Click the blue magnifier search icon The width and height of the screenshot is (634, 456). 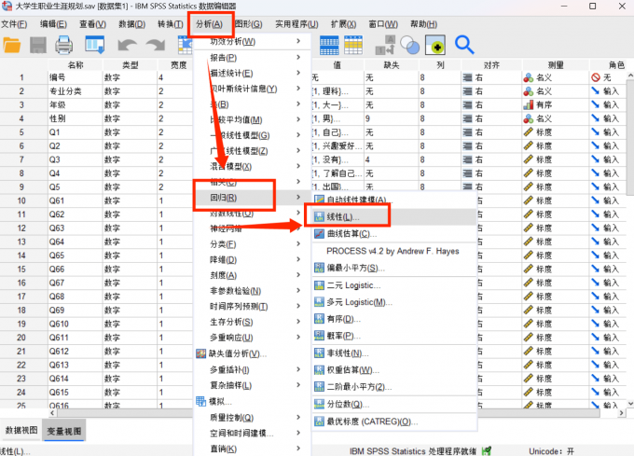[464, 45]
